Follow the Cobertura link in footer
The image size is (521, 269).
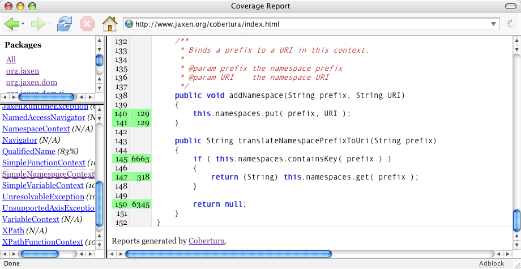coord(207,241)
